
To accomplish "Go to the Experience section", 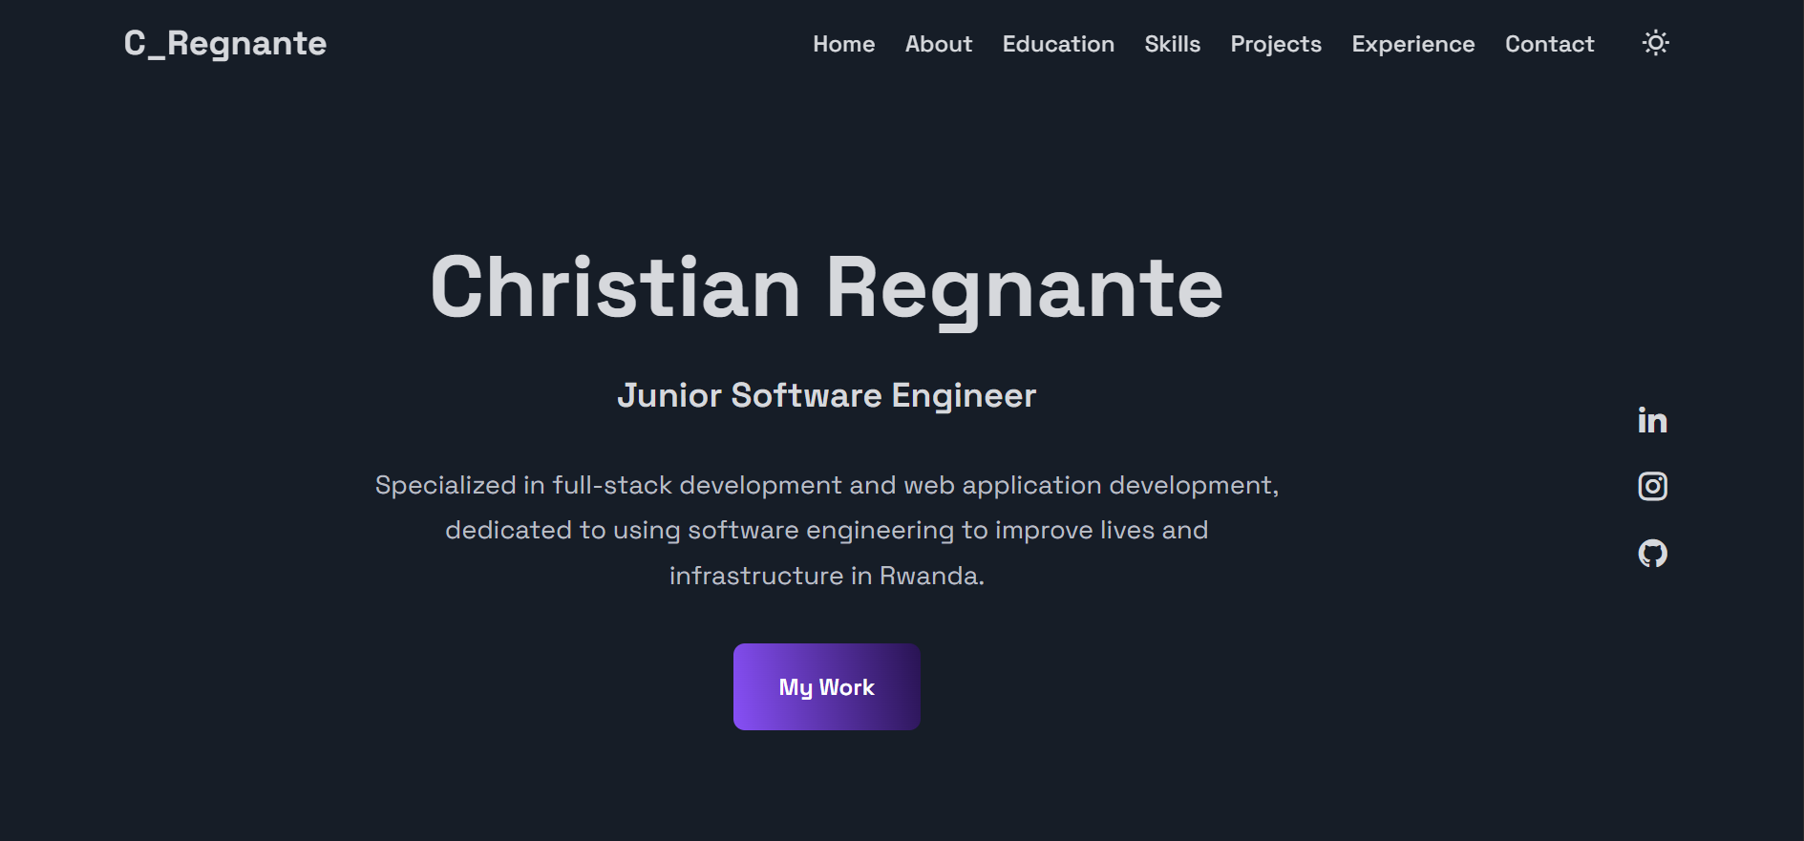I will pyautogui.click(x=1412, y=45).
